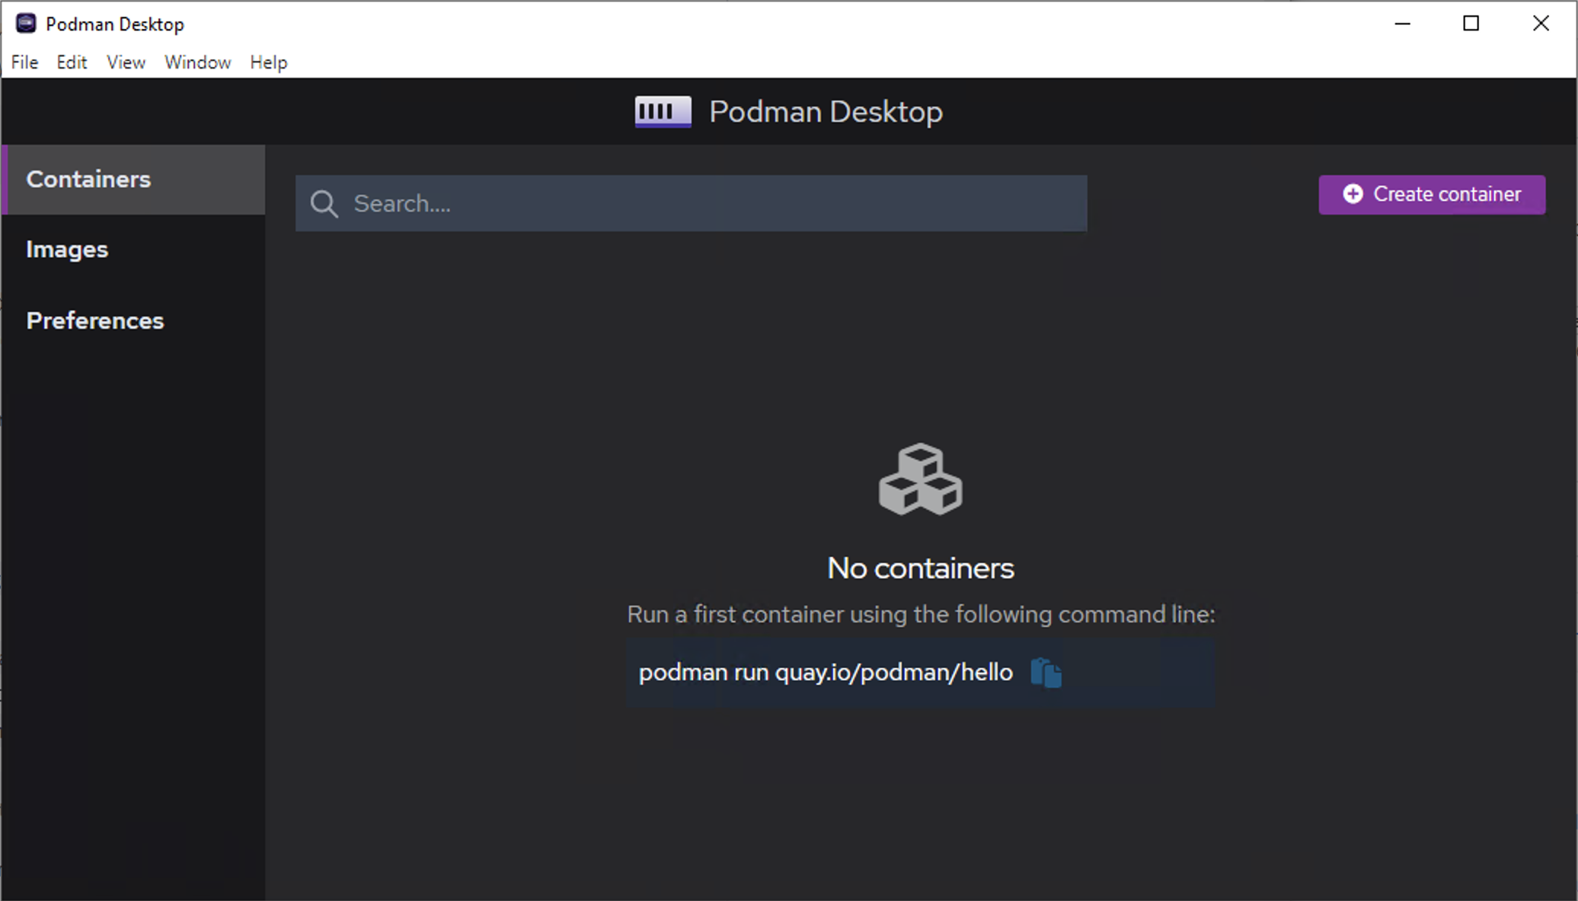The width and height of the screenshot is (1578, 901).
Task: Open the Window menu
Action: click(197, 62)
